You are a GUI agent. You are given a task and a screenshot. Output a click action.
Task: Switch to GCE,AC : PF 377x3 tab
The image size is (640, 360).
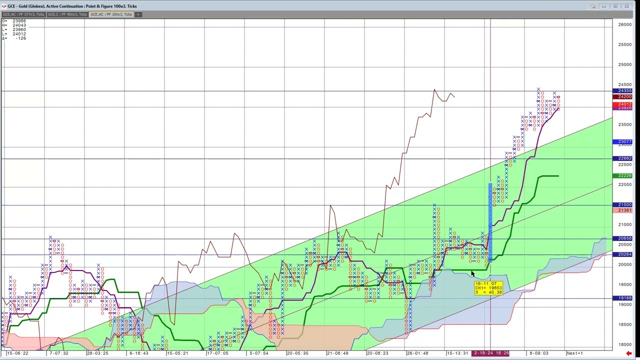click(23, 14)
